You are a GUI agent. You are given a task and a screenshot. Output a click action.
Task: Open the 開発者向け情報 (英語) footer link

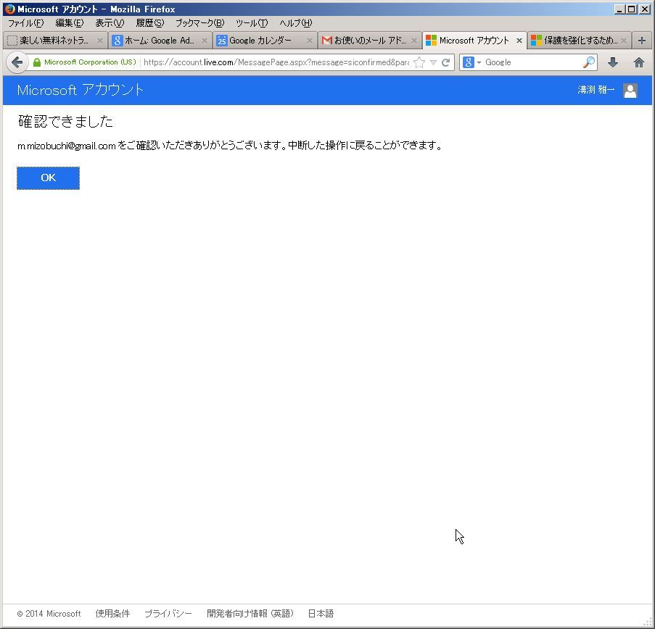(250, 614)
